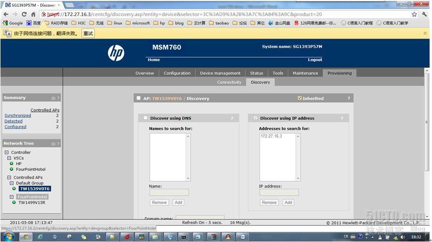
Task: Open the browser home page icon
Action: pos(33,14)
